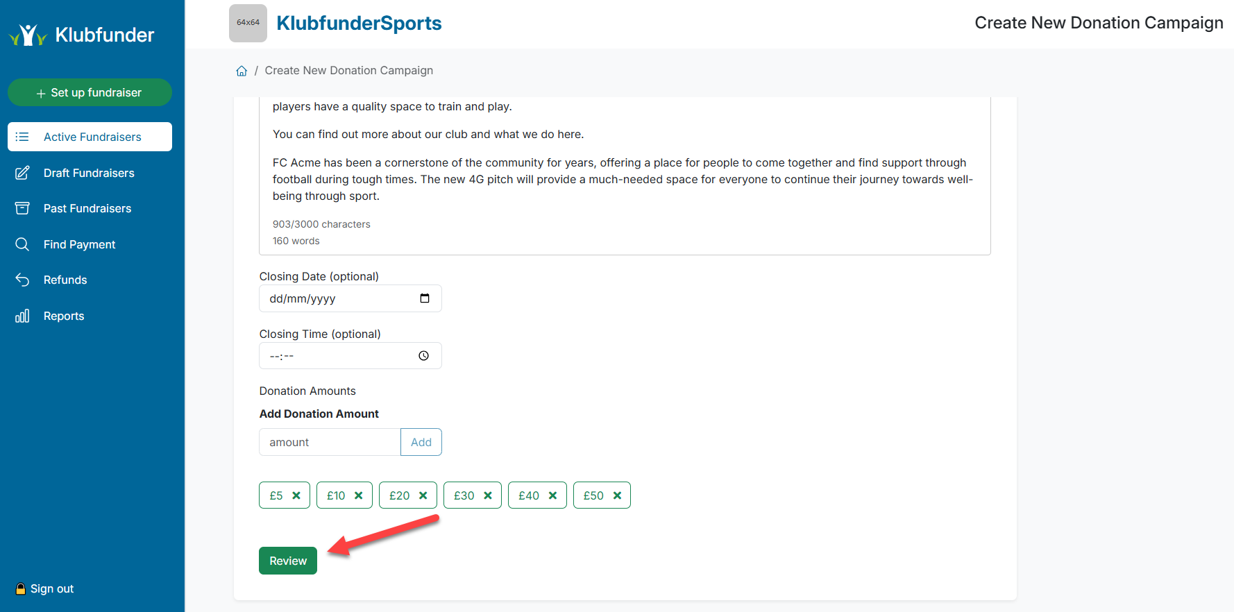View the Reports page
Screen dimensions: 1234x612
[x=64, y=316]
